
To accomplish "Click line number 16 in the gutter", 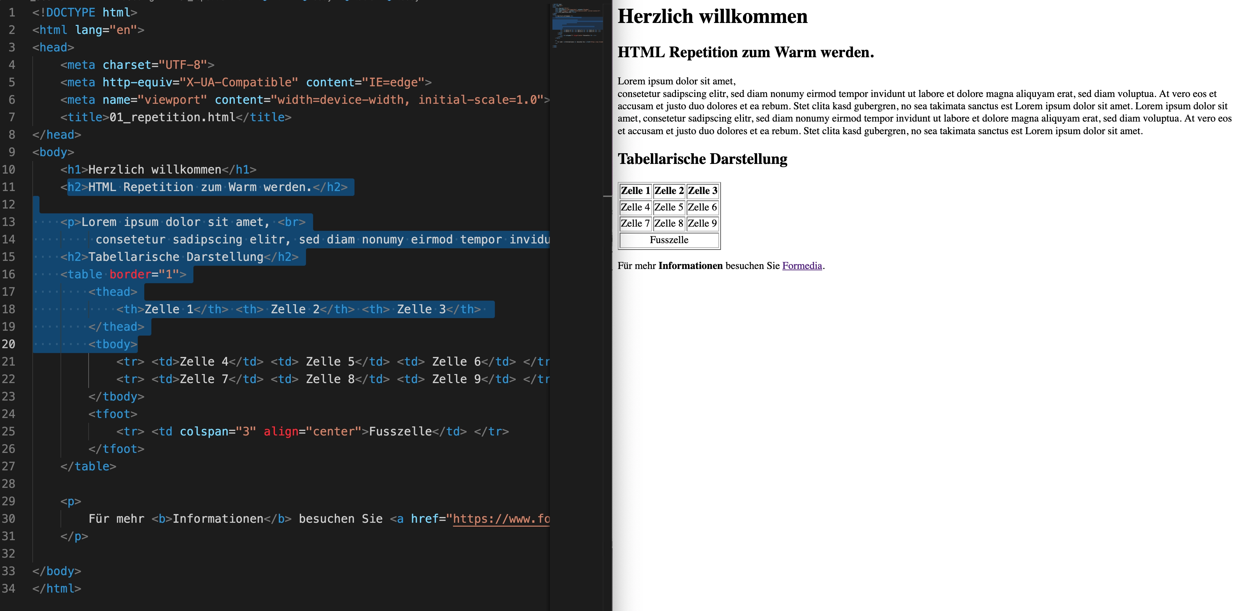I will 9,274.
